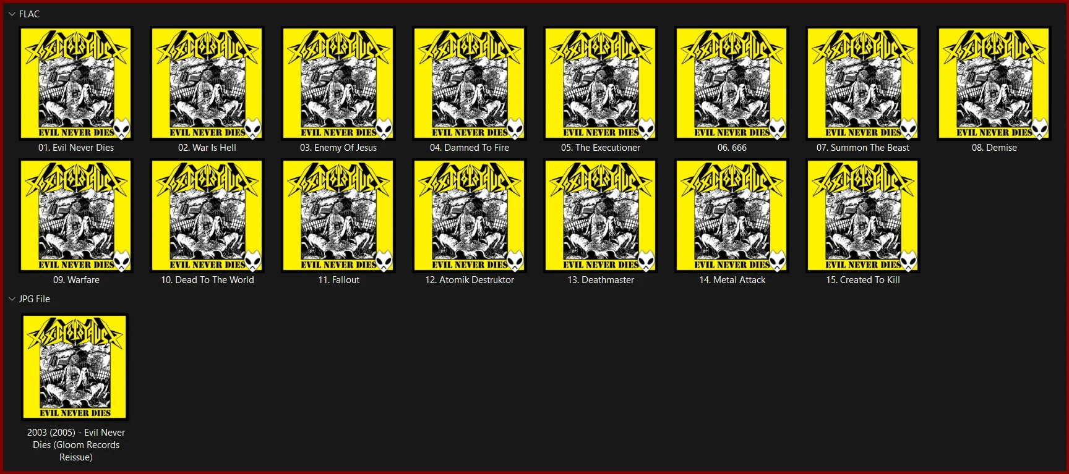Select the 09. Warfare track thumbnail

pyautogui.click(x=76, y=216)
